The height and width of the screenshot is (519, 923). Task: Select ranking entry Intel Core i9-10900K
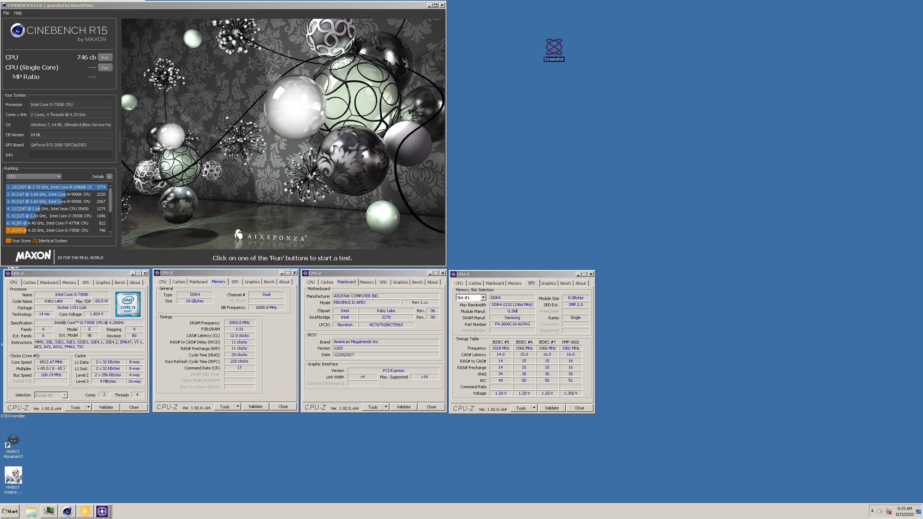click(x=56, y=187)
